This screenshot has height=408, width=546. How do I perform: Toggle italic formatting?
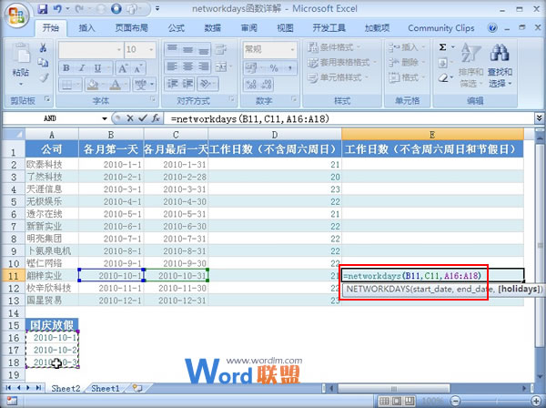point(82,68)
